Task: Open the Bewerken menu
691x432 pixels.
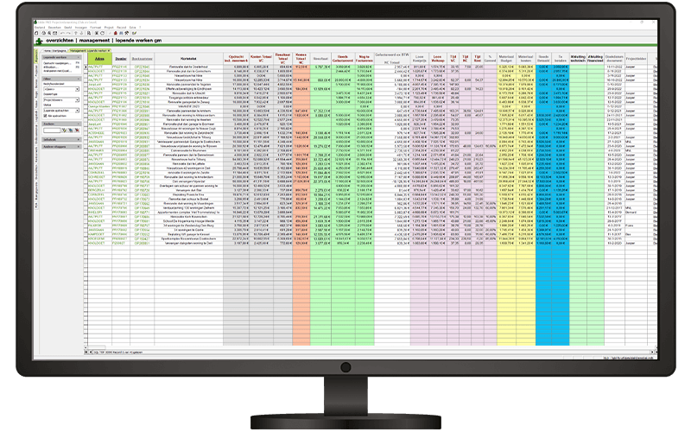Action: [54, 28]
